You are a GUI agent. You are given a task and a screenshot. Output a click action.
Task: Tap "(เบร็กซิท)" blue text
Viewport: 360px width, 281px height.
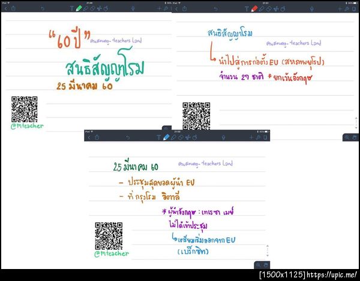click(x=193, y=252)
